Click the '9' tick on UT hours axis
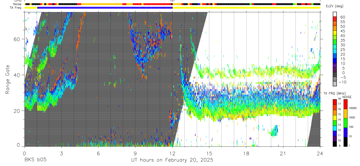Viewport: 360px width, 166px height. pos(135,153)
